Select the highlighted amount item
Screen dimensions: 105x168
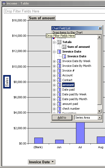click(x=68, y=85)
